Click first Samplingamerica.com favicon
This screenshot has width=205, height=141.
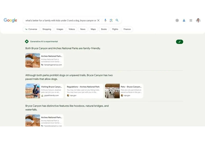(x=42, y=65)
